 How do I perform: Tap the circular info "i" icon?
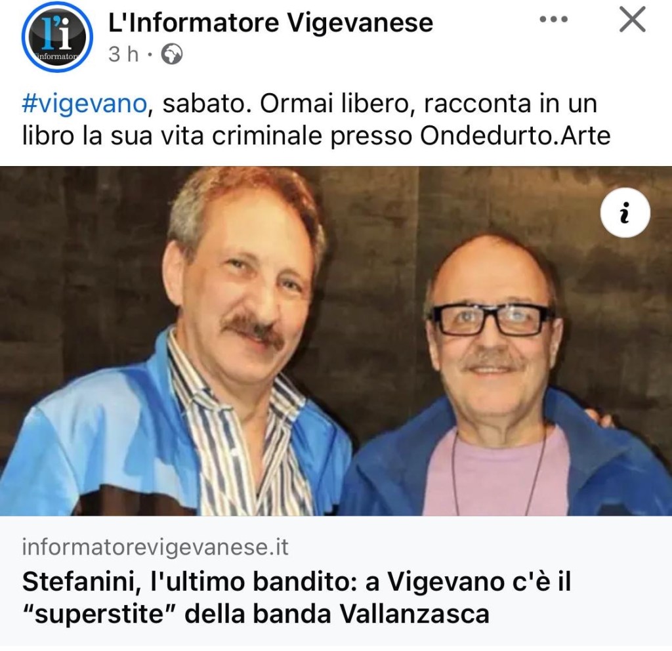625,213
